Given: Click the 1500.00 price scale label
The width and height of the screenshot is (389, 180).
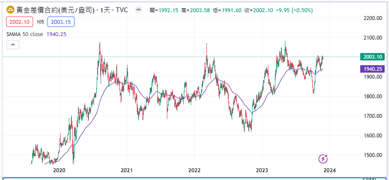Looking at the screenshot, I should [372, 155].
